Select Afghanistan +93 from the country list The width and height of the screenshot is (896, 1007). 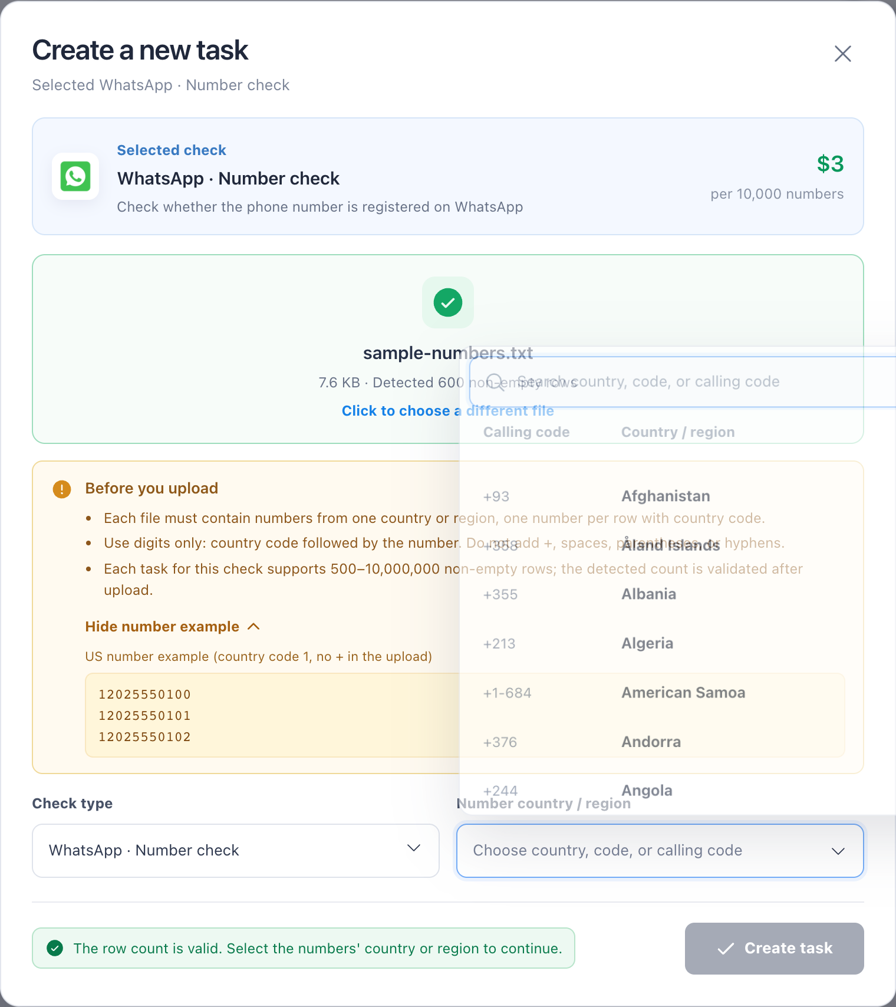pos(678,496)
